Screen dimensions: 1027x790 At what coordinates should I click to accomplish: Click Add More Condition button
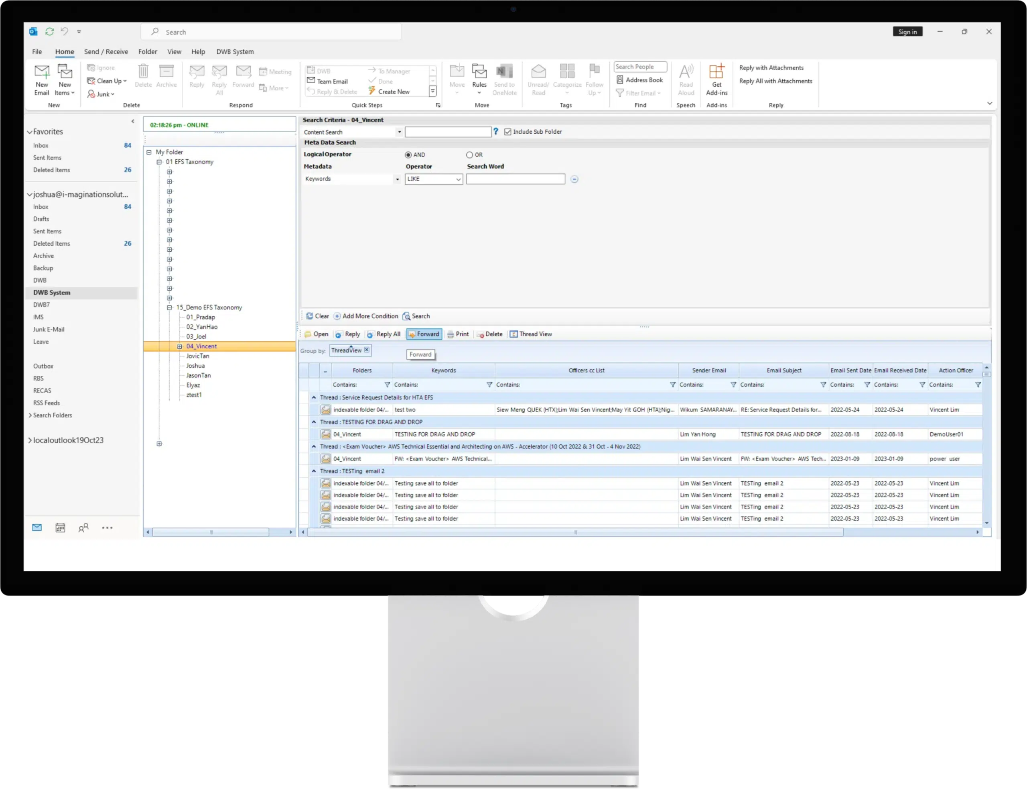[365, 316]
